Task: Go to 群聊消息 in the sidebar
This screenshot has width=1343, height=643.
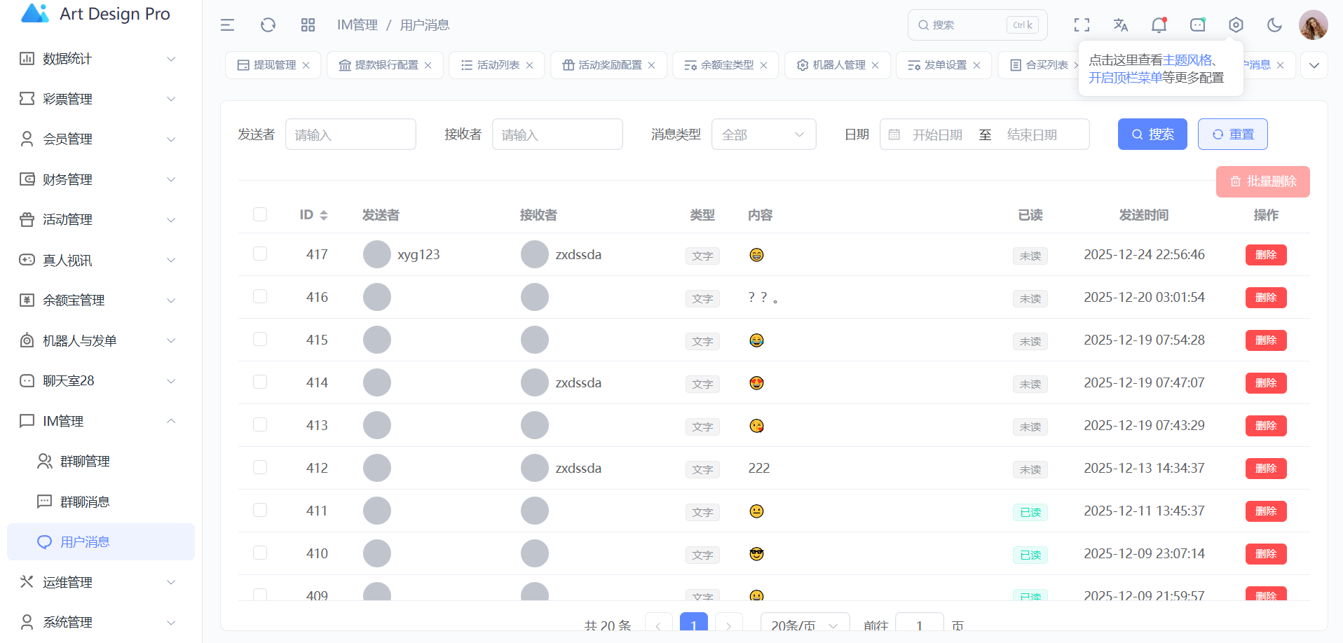Action: 85,502
